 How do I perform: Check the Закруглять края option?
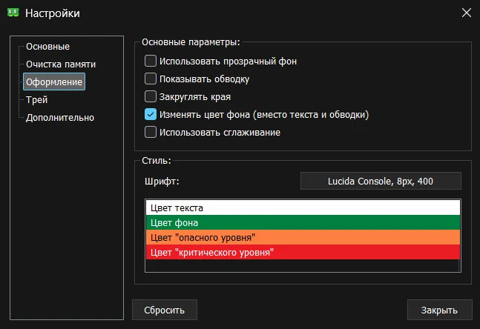click(x=151, y=96)
